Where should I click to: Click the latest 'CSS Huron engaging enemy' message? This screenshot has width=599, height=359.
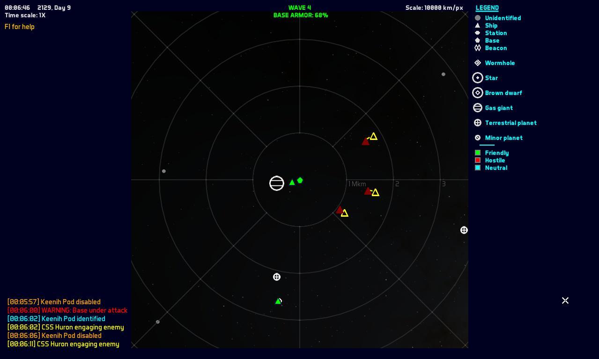pyautogui.click(x=63, y=344)
